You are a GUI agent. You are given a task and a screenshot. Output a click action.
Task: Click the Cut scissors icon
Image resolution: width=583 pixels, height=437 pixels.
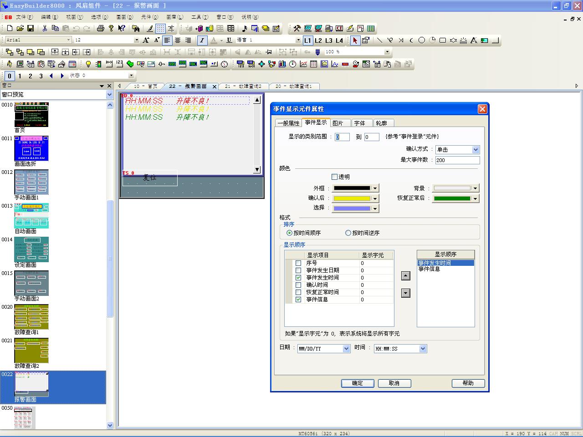pyautogui.click(x=45, y=28)
